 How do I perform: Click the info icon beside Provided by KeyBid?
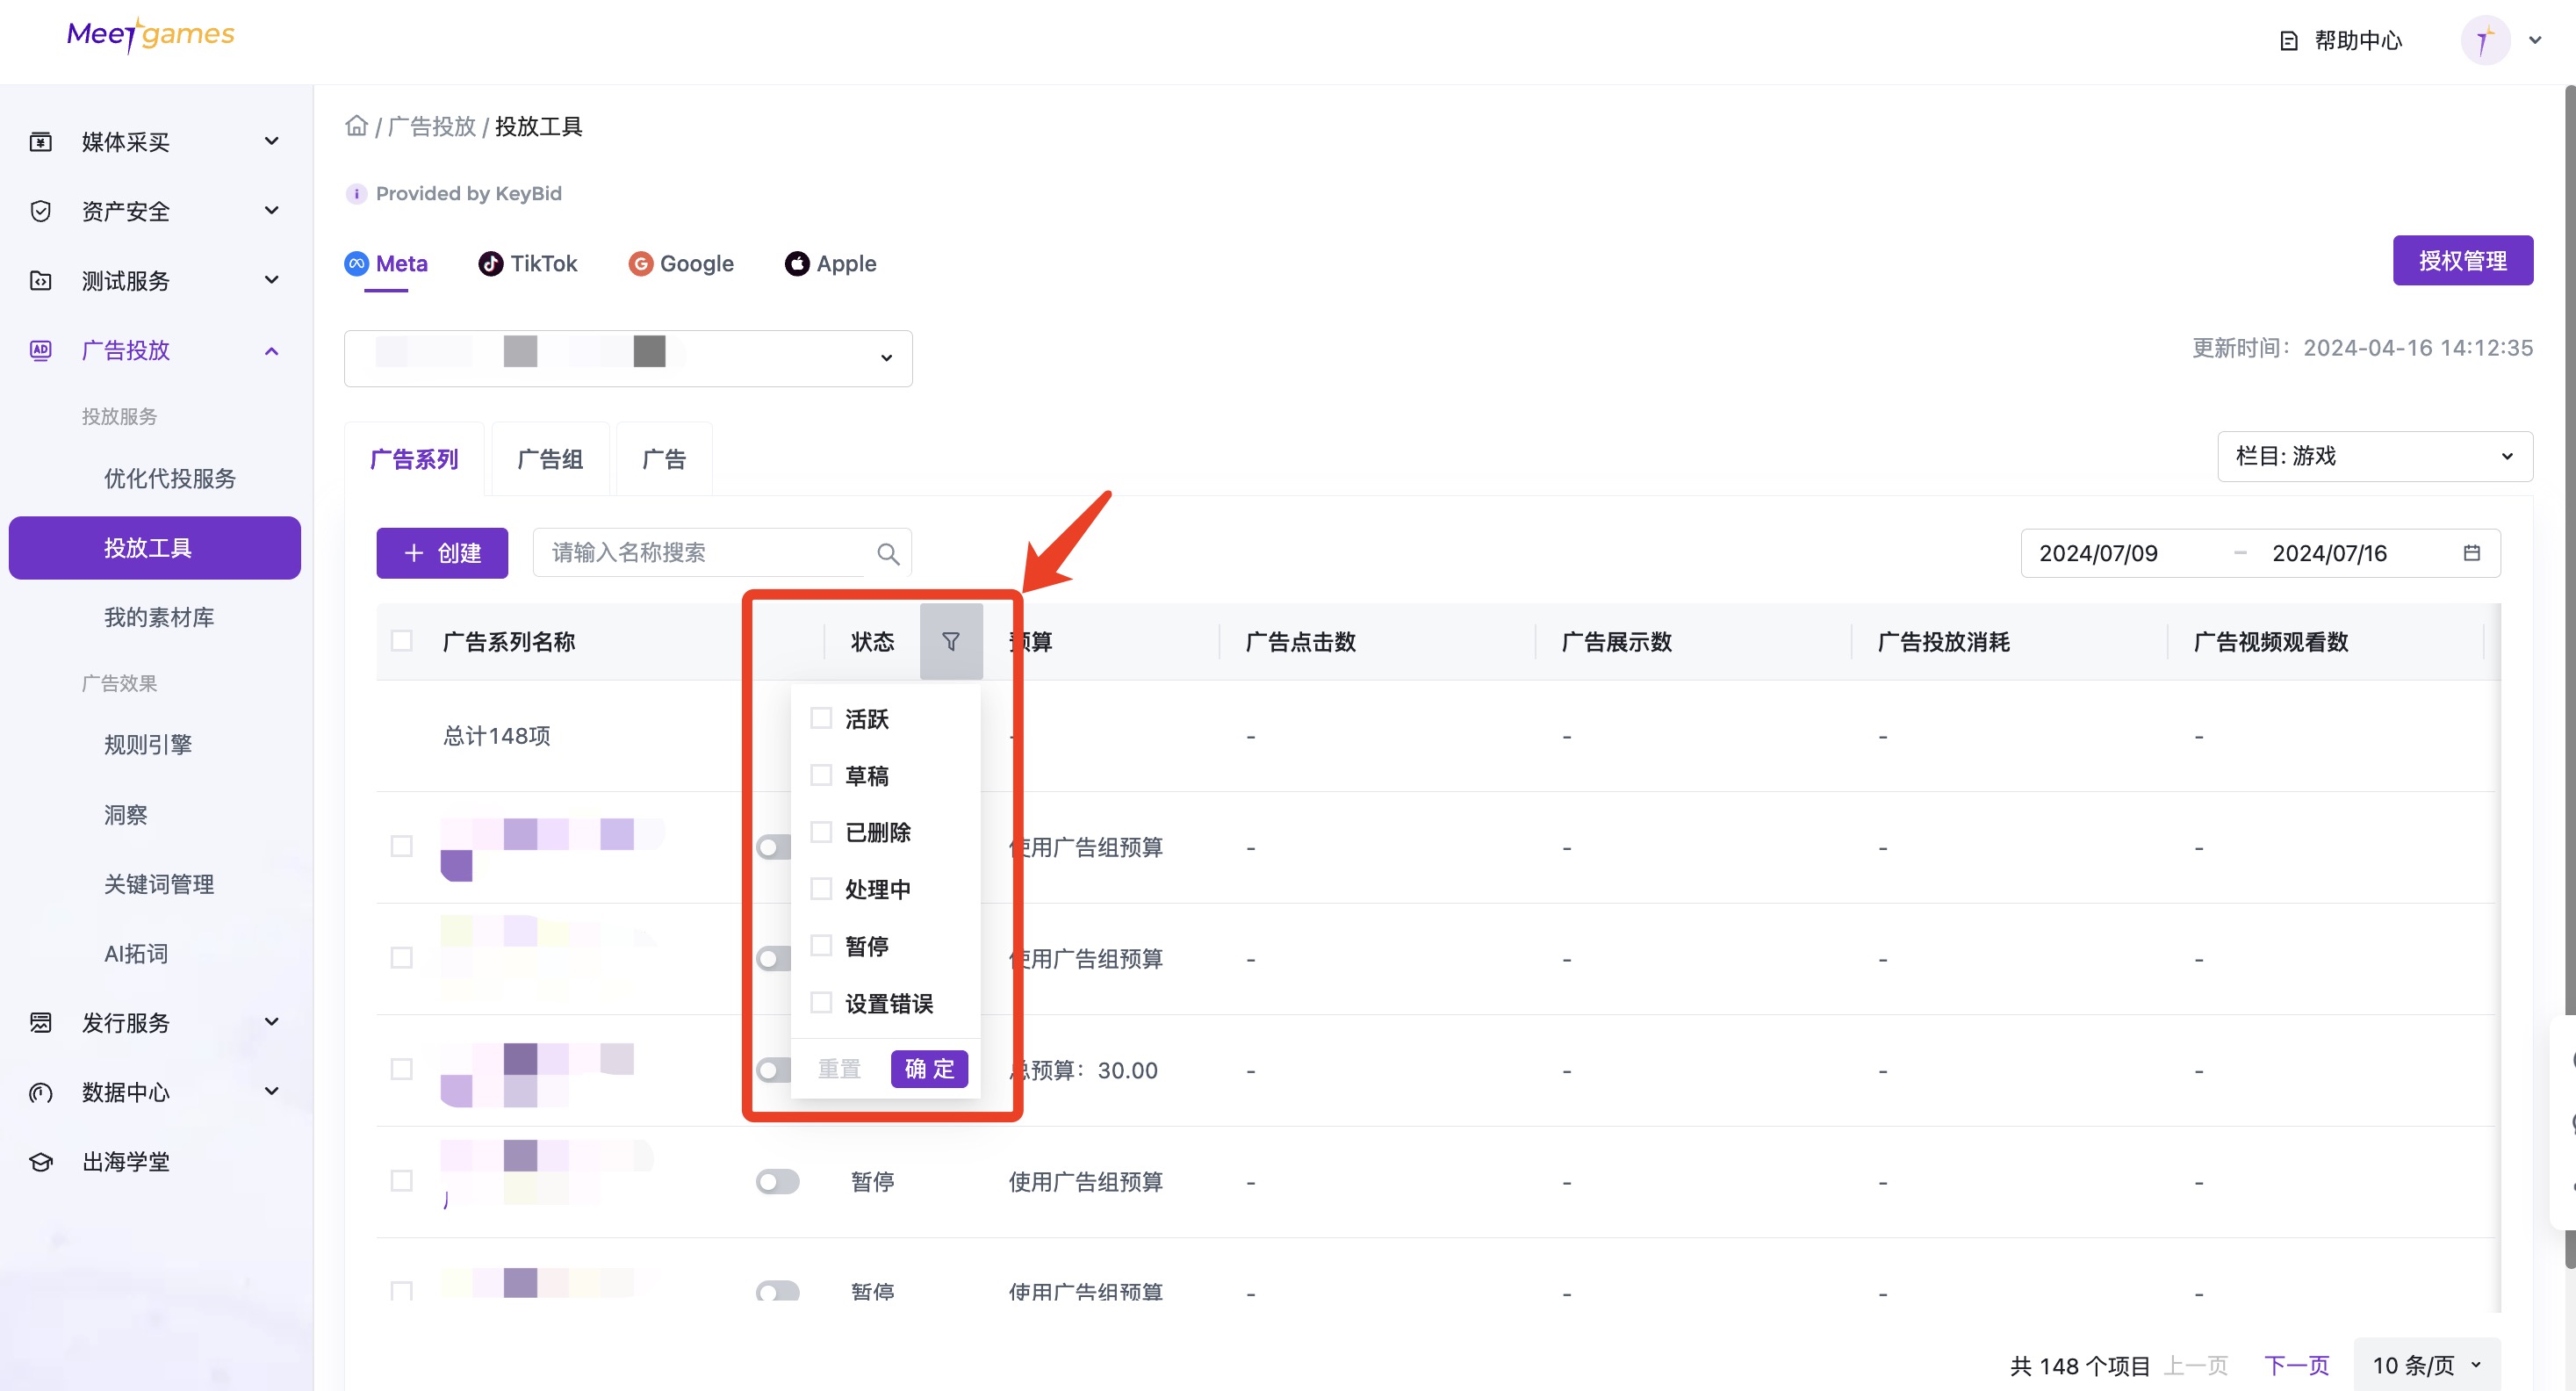pos(356,194)
